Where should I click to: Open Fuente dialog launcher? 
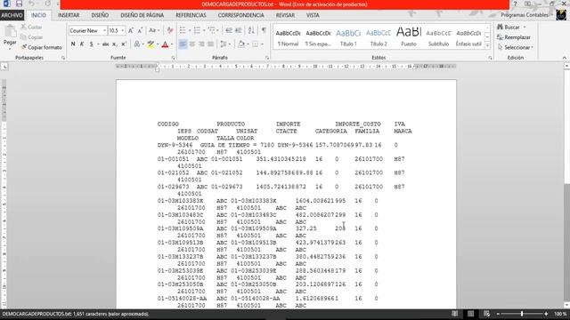173,58
